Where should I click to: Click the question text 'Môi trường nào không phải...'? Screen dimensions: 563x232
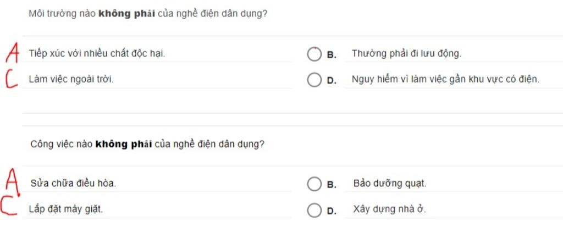coord(148,14)
